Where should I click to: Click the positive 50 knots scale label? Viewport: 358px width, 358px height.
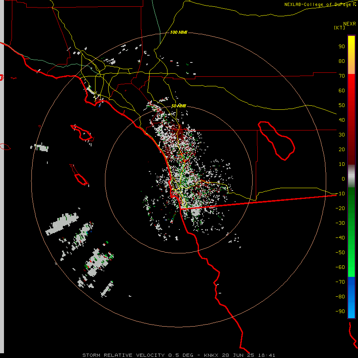tap(342, 105)
